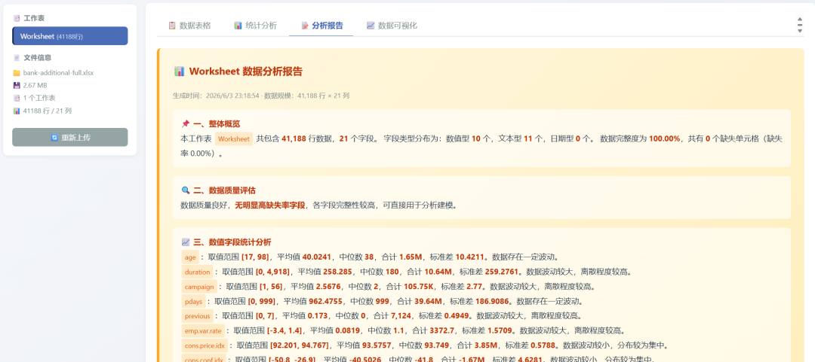Click the cons.price.idx field tag
Image resolution: width=815 pixels, height=362 pixels.
coord(205,345)
